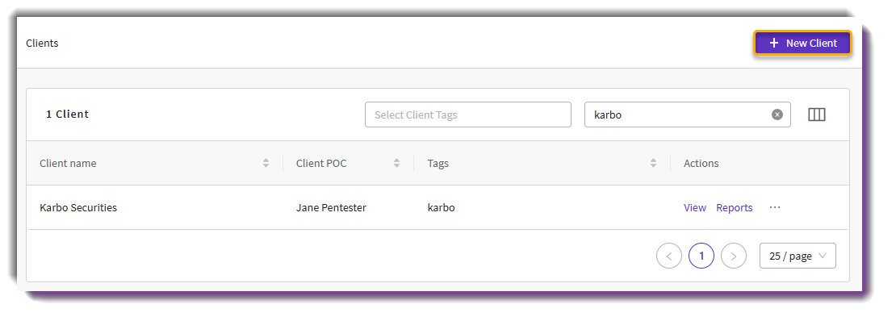Click the Tags column header
896x325 pixels.
tap(438, 164)
